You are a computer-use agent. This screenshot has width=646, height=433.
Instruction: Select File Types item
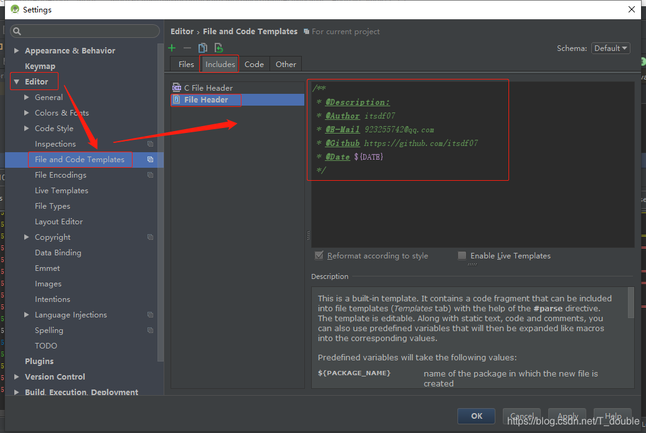click(52, 206)
